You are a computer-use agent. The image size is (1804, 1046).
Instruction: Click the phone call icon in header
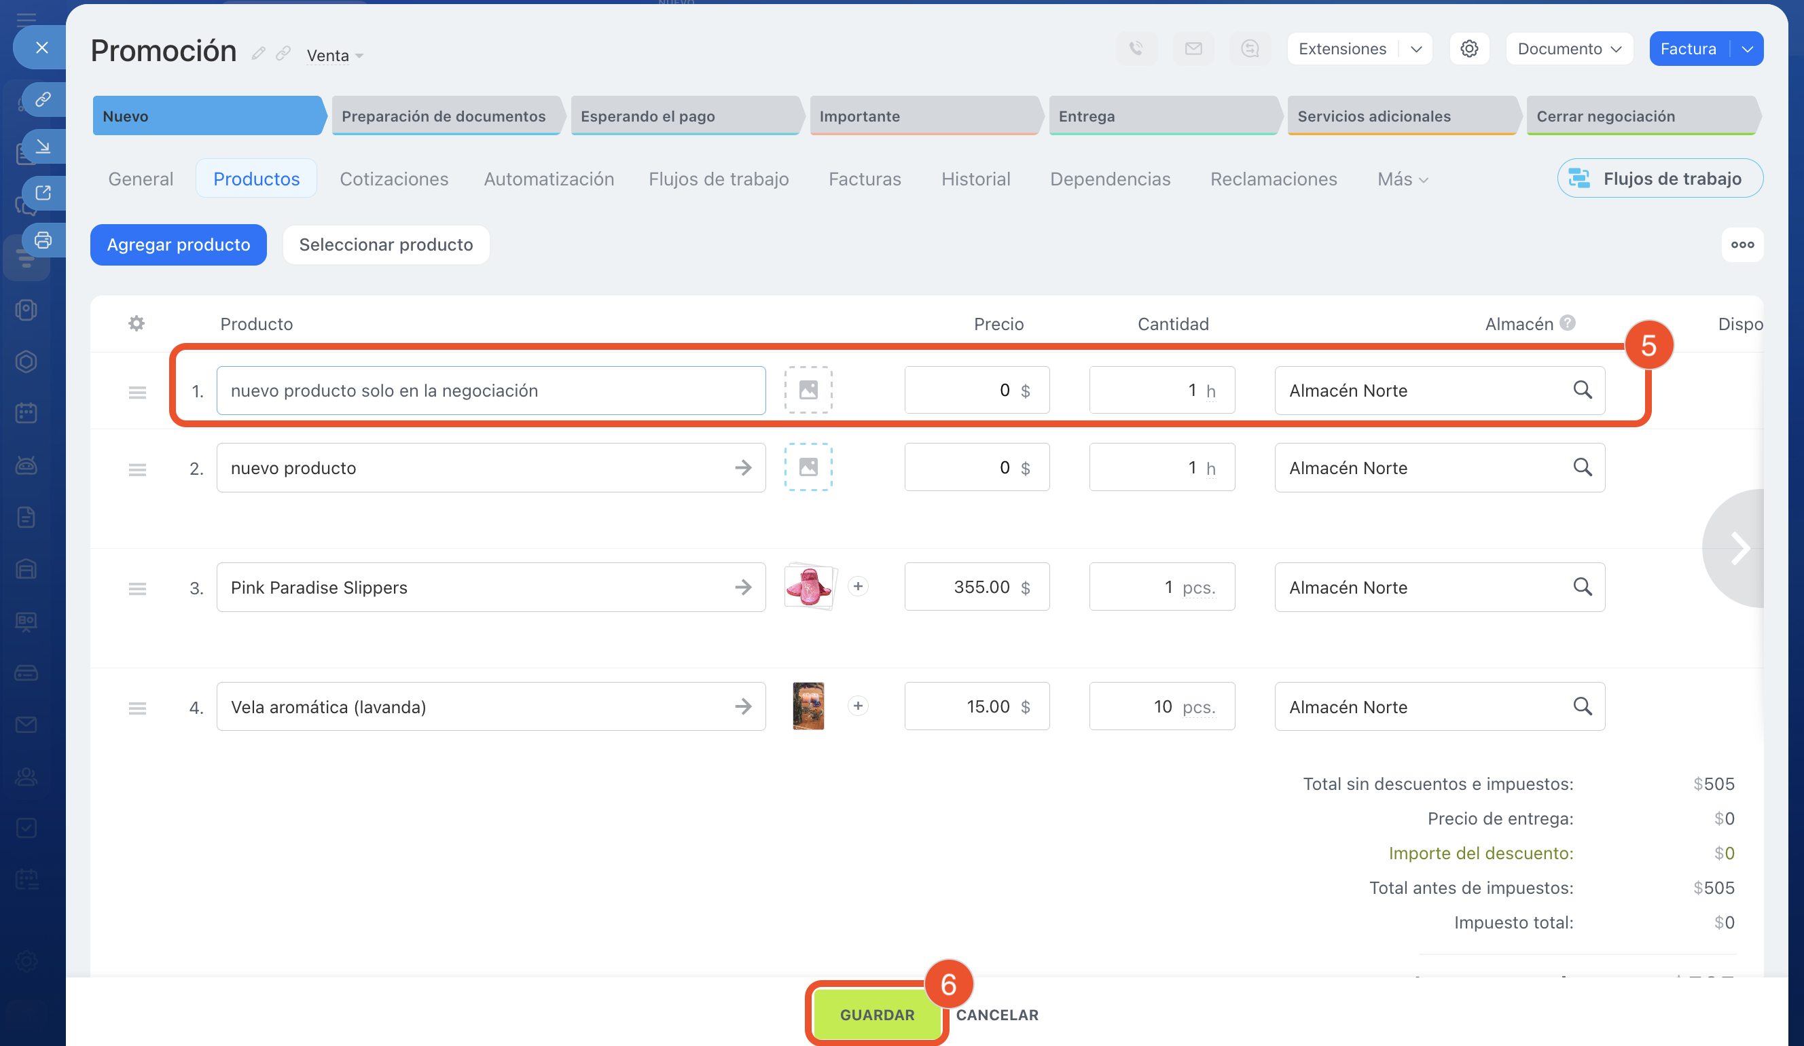[x=1136, y=49]
